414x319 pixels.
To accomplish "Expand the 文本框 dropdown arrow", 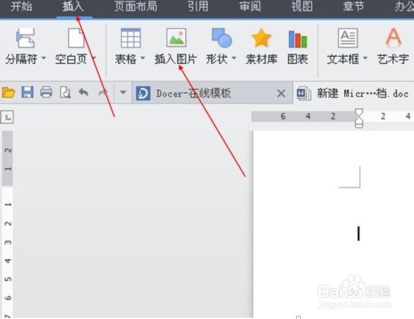I will click(x=365, y=57).
